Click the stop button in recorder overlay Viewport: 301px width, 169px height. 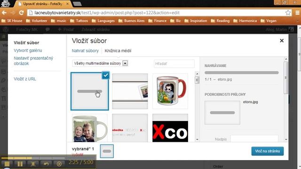7,164
